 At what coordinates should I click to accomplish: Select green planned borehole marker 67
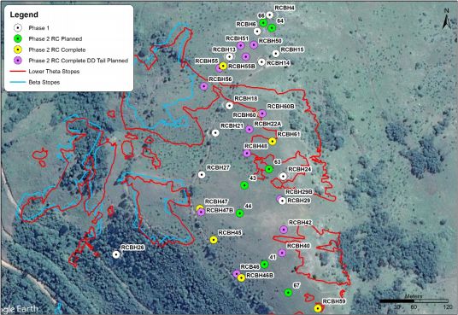coord(288,293)
